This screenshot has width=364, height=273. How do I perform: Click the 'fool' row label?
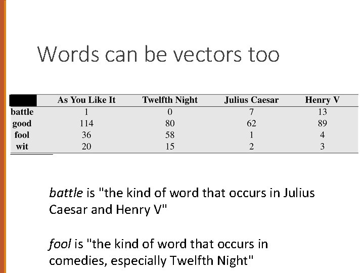coord(22,135)
